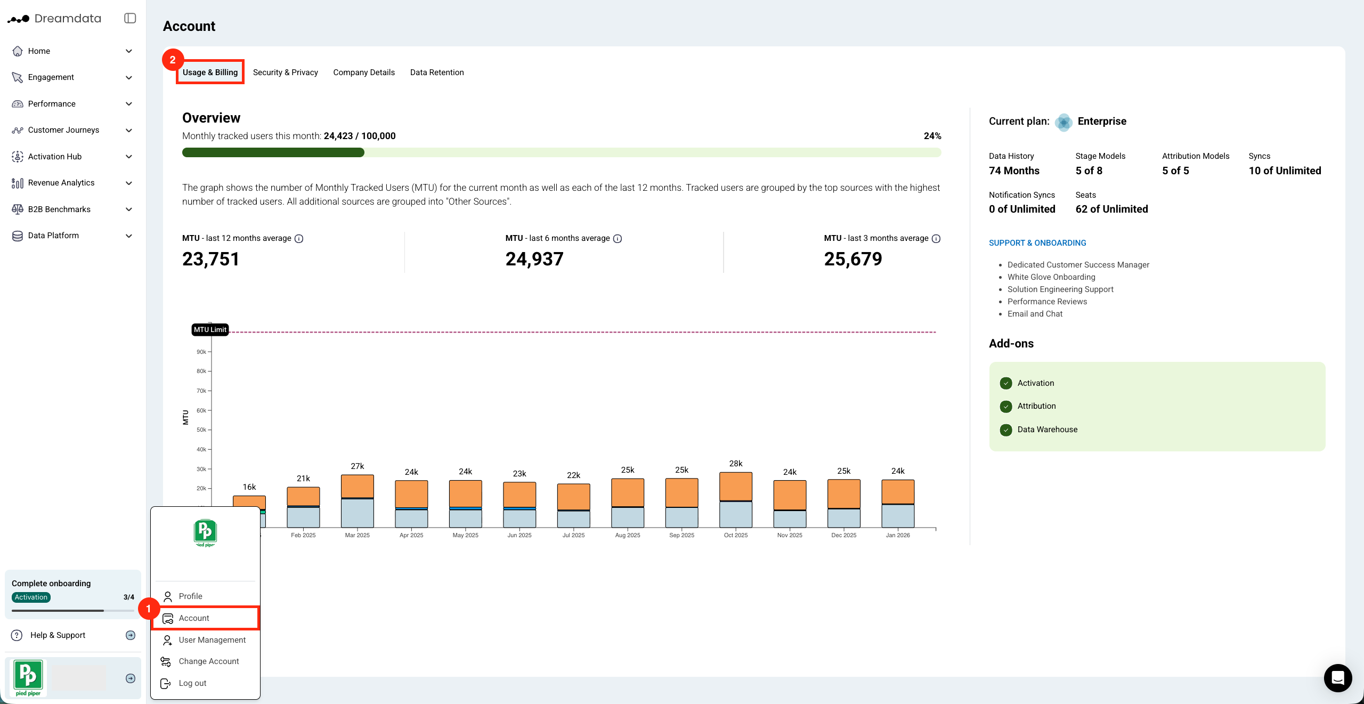Switch to Security & Privacy tab

click(285, 72)
